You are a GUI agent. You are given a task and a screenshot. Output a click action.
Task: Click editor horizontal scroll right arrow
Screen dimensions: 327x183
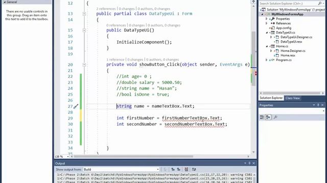[x=248, y=157]
